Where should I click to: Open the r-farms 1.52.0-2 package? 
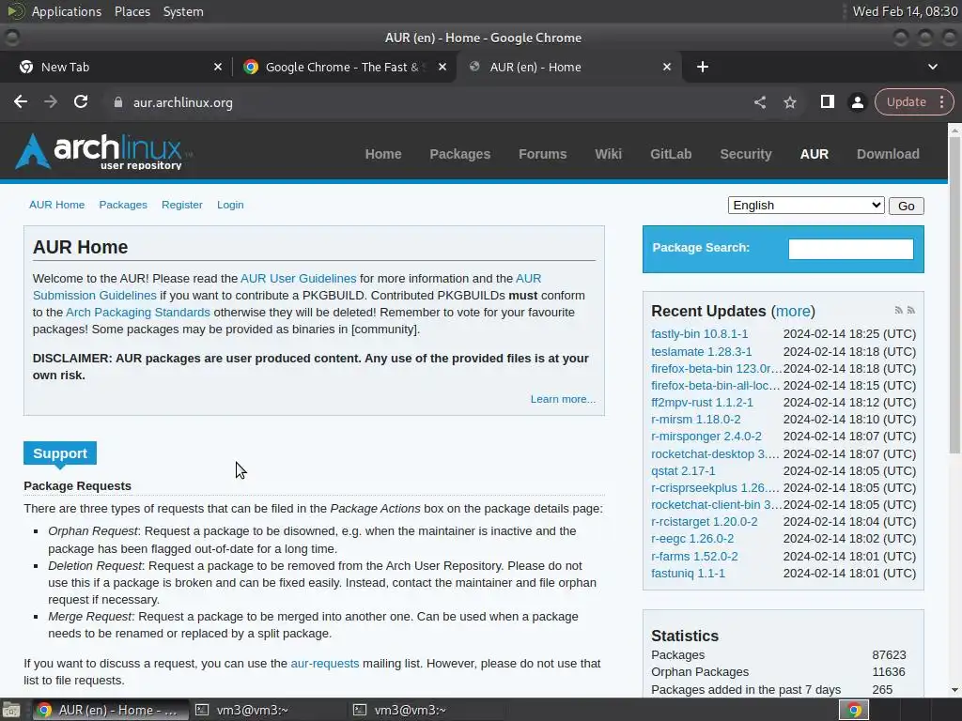[694, 556]
